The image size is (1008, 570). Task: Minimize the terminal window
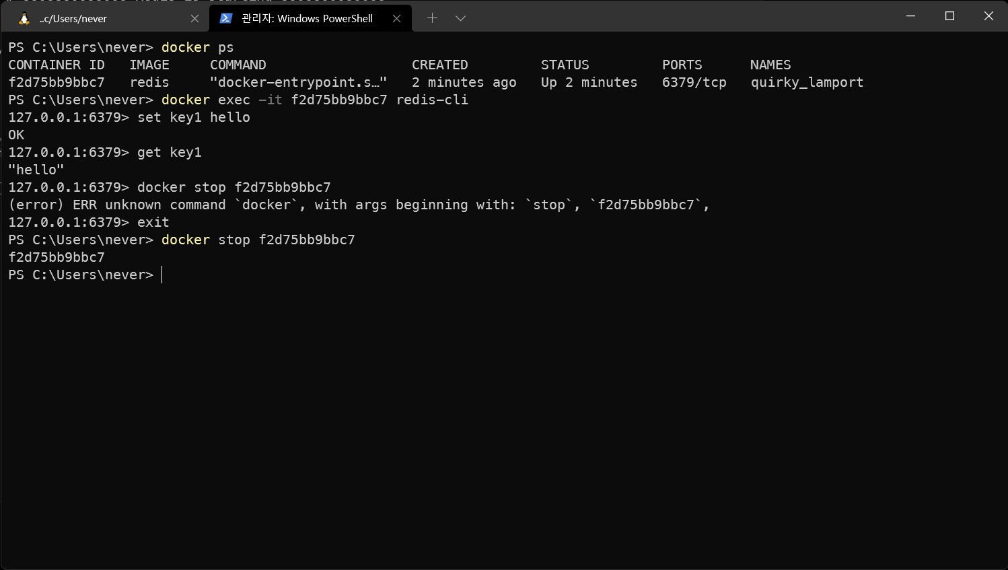point(910,16)
